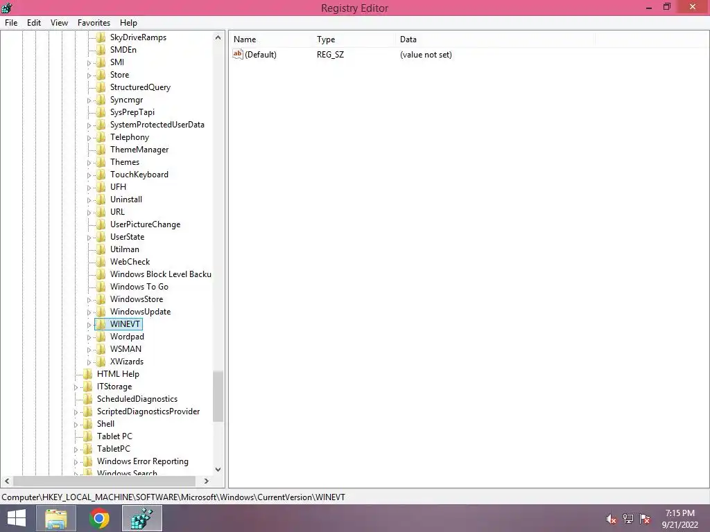
Task: Click the horizontal scroll left arrow
Action: pos(7,481)
